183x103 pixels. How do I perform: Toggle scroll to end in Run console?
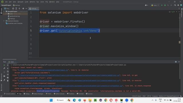pos(8,74)
